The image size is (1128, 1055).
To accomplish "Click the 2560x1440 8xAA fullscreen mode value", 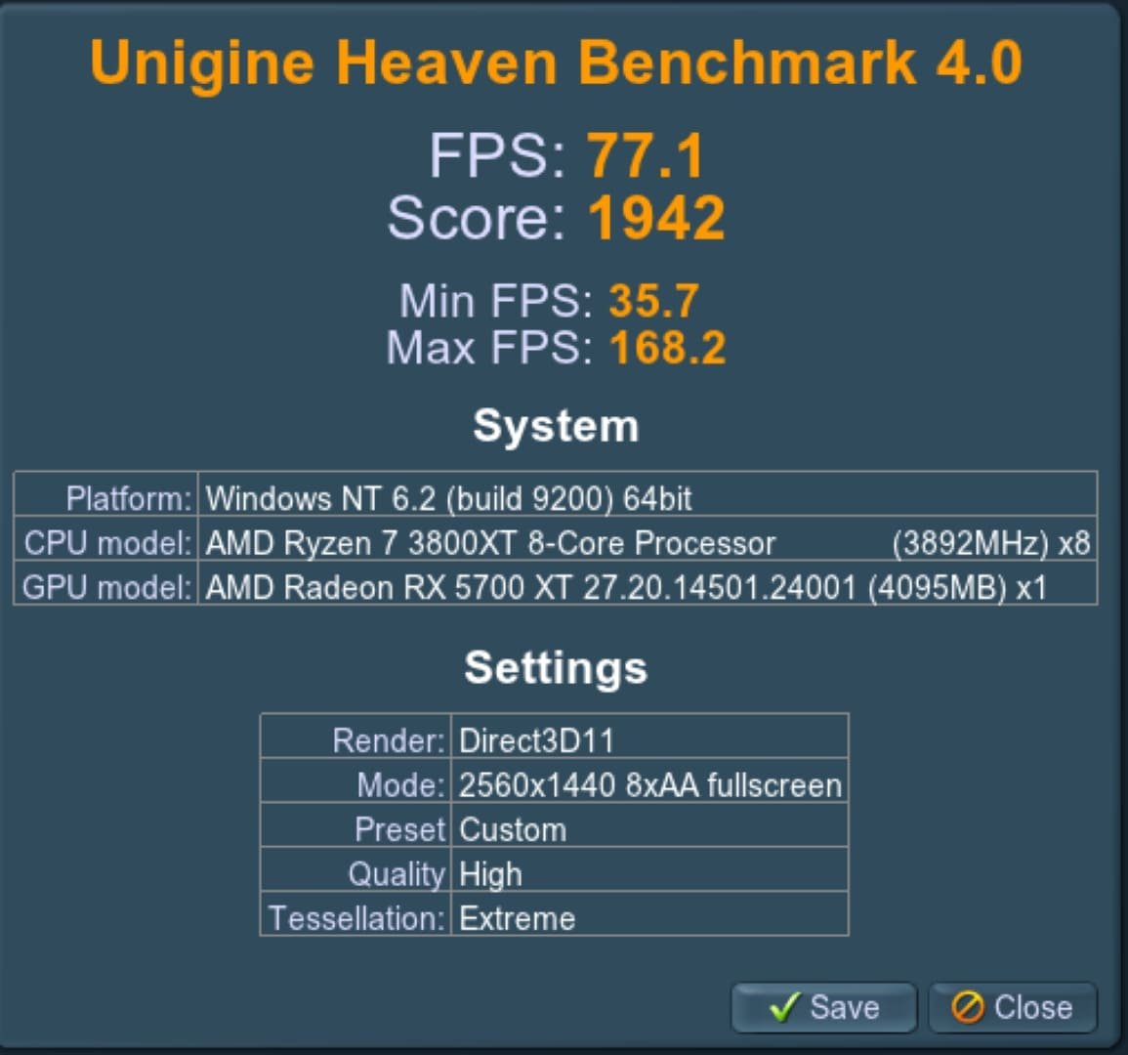I will [x=649, y=785].
